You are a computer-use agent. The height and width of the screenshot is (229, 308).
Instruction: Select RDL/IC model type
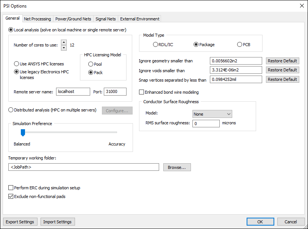point(155,45)
